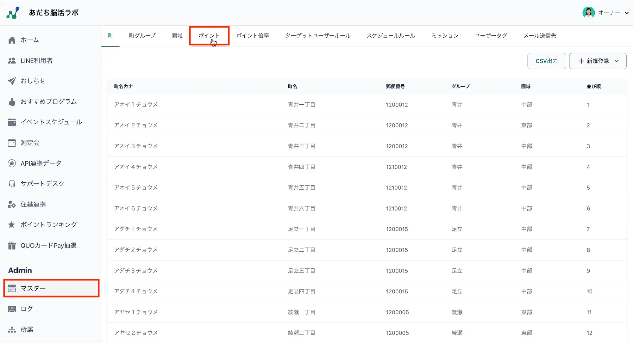
Task: Open the API連携データ icon
Action: pos(12,163)
